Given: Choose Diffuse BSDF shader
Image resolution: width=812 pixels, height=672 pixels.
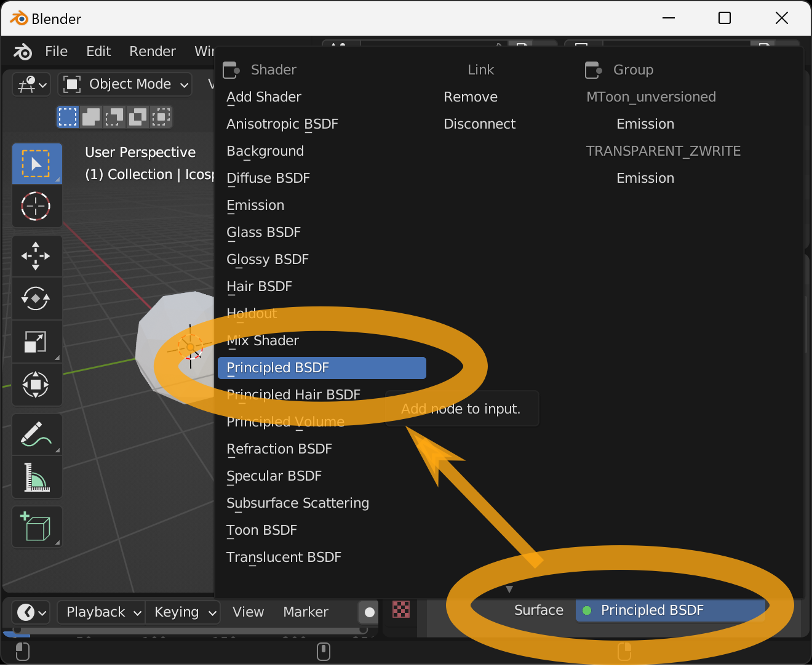Looking at the screenshot, I should pos(268,178).
